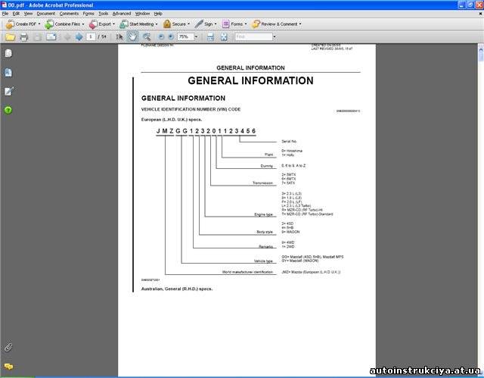Click the Forms button
The image size is (484, 378).
pos(232,24)
